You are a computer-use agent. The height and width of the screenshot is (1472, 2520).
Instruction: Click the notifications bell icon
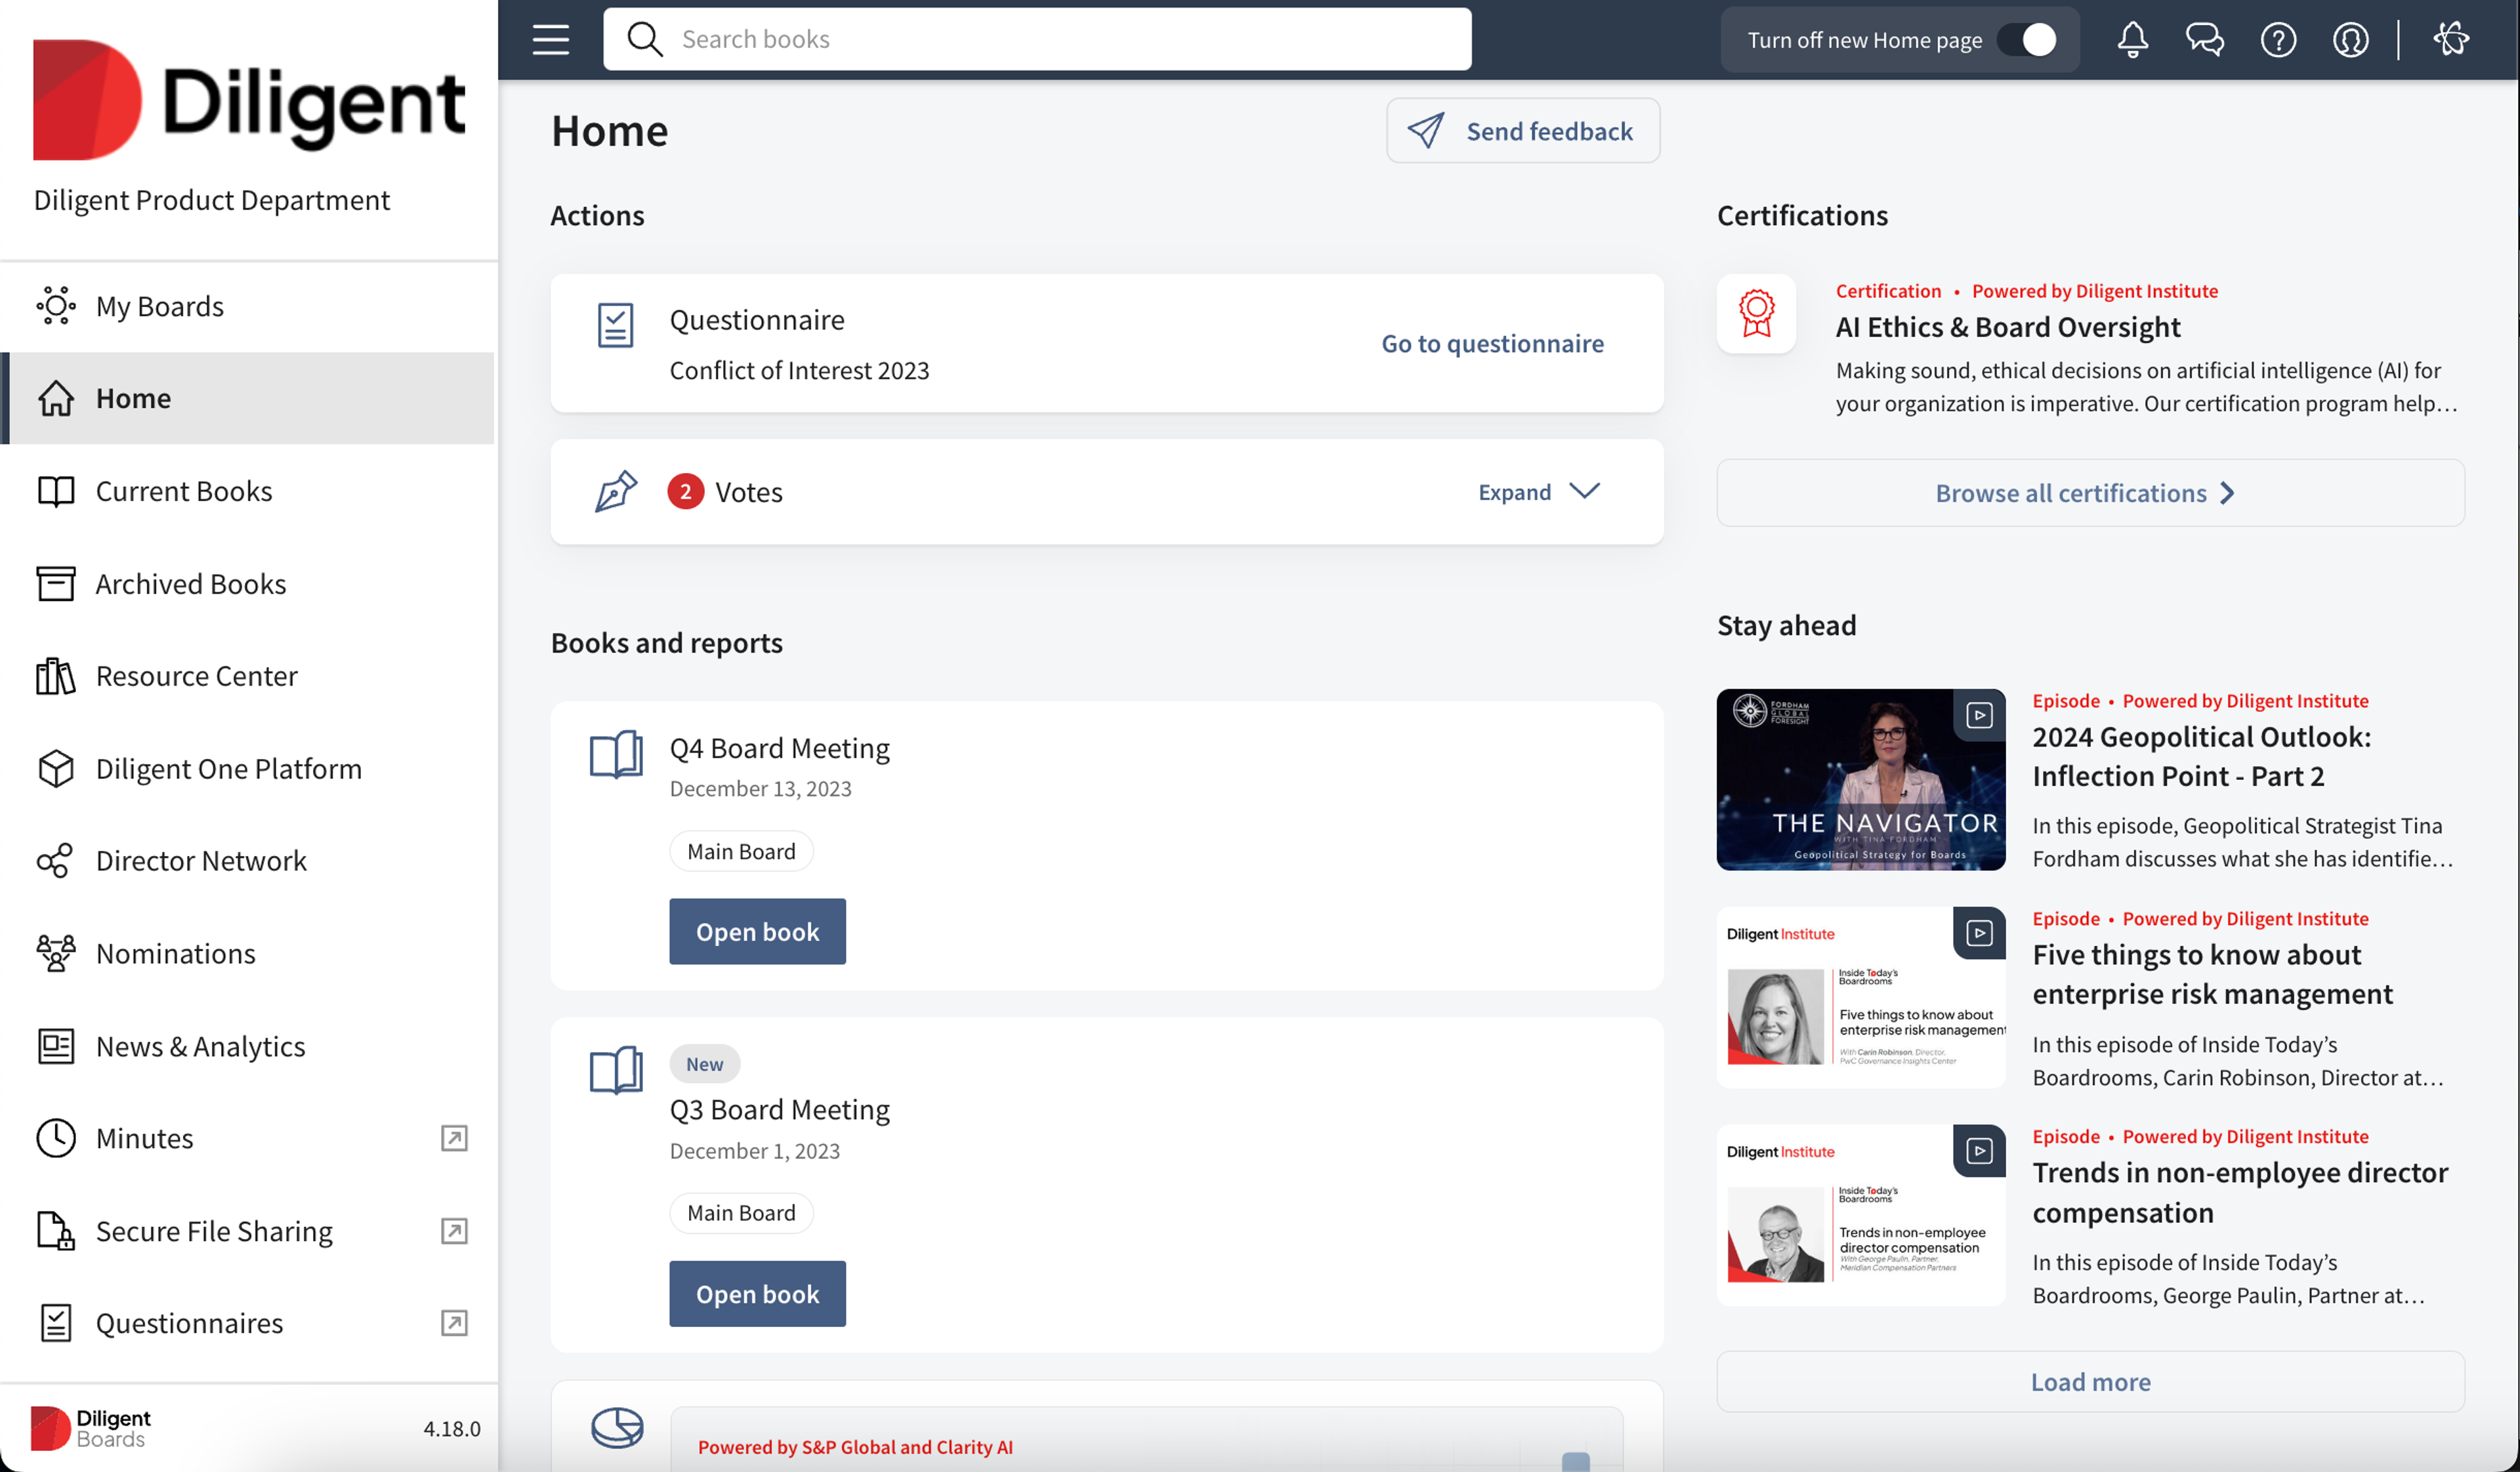pyautogui.click(x=2132, y=40)
